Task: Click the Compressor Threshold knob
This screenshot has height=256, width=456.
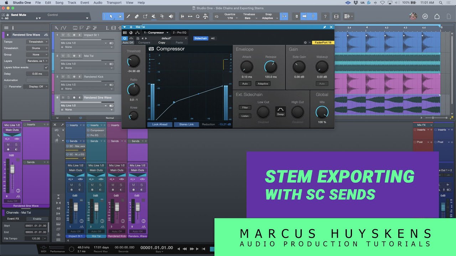Action: (134, 62)
